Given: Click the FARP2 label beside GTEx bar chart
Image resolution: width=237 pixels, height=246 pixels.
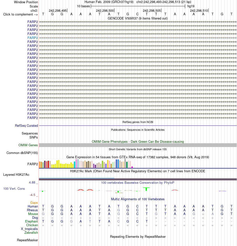Looking at the screenshot, I should (x=33, y=164).
